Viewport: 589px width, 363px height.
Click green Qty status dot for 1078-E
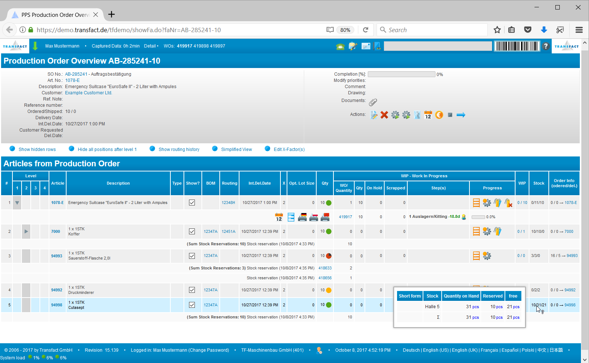pos(329,203)
